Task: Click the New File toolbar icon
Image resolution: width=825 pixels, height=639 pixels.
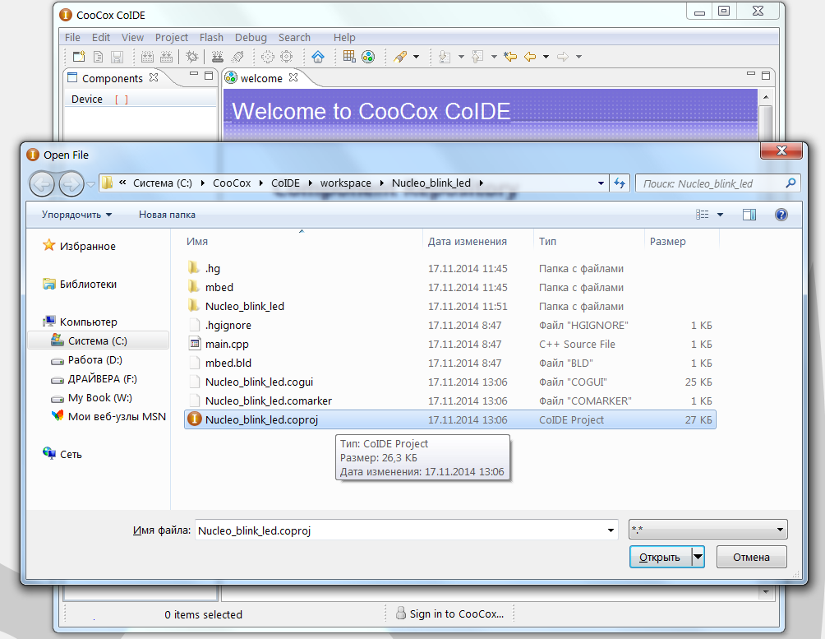Action: tap(79, 56)
